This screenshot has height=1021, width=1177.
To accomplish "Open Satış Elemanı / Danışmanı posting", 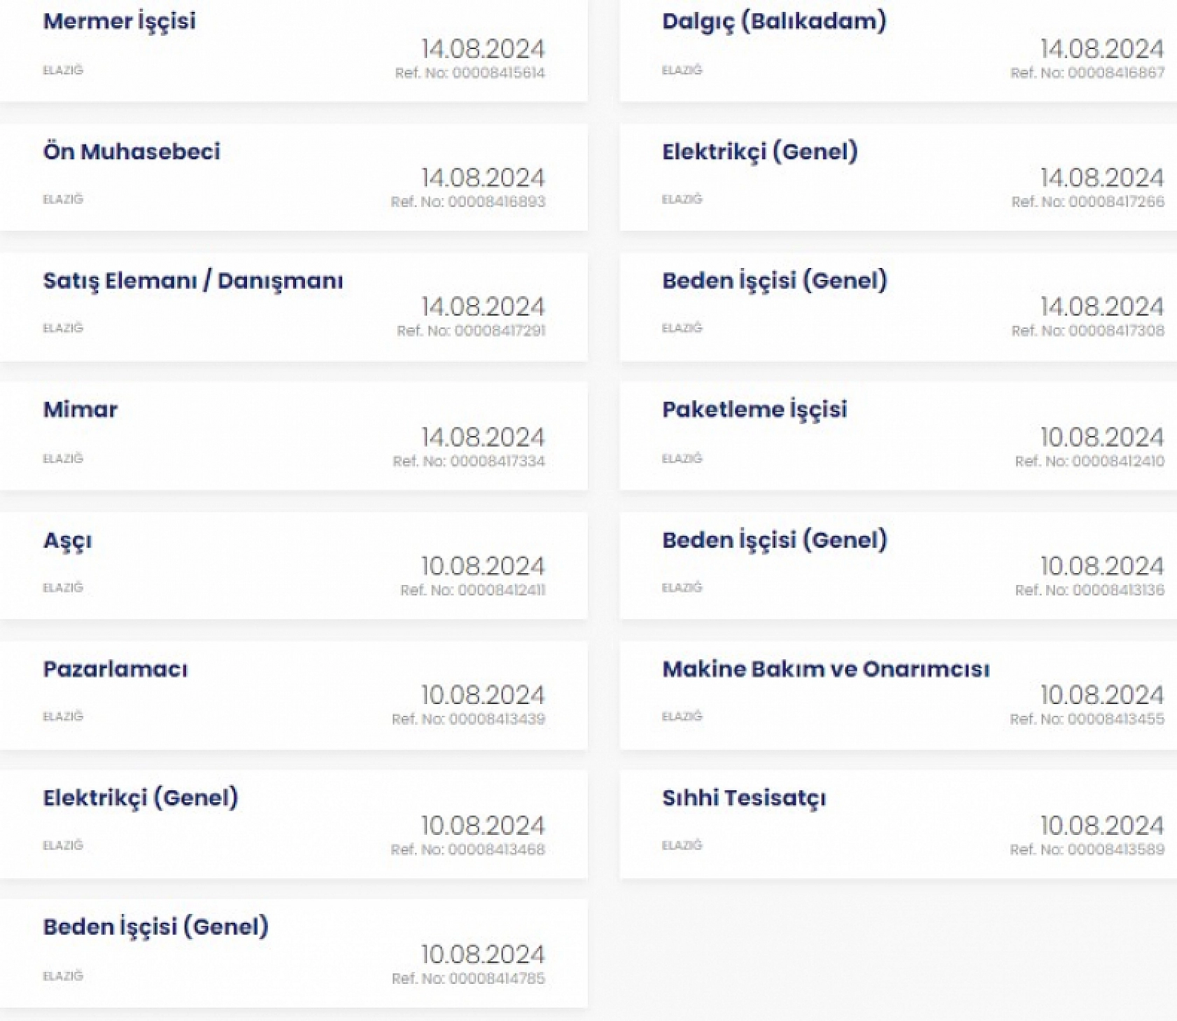I will click(x=193, y=281).
